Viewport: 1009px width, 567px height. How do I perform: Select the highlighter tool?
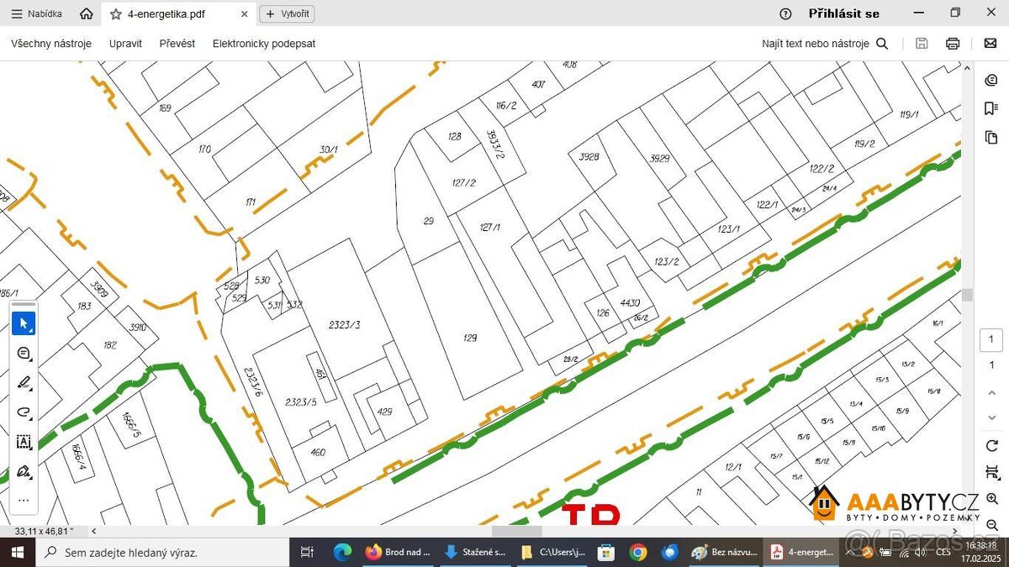click(24, 383)
